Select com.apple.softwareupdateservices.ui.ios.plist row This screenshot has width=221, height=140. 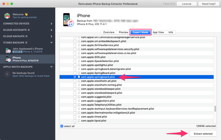pyautogui.click(x=137, y=53)
